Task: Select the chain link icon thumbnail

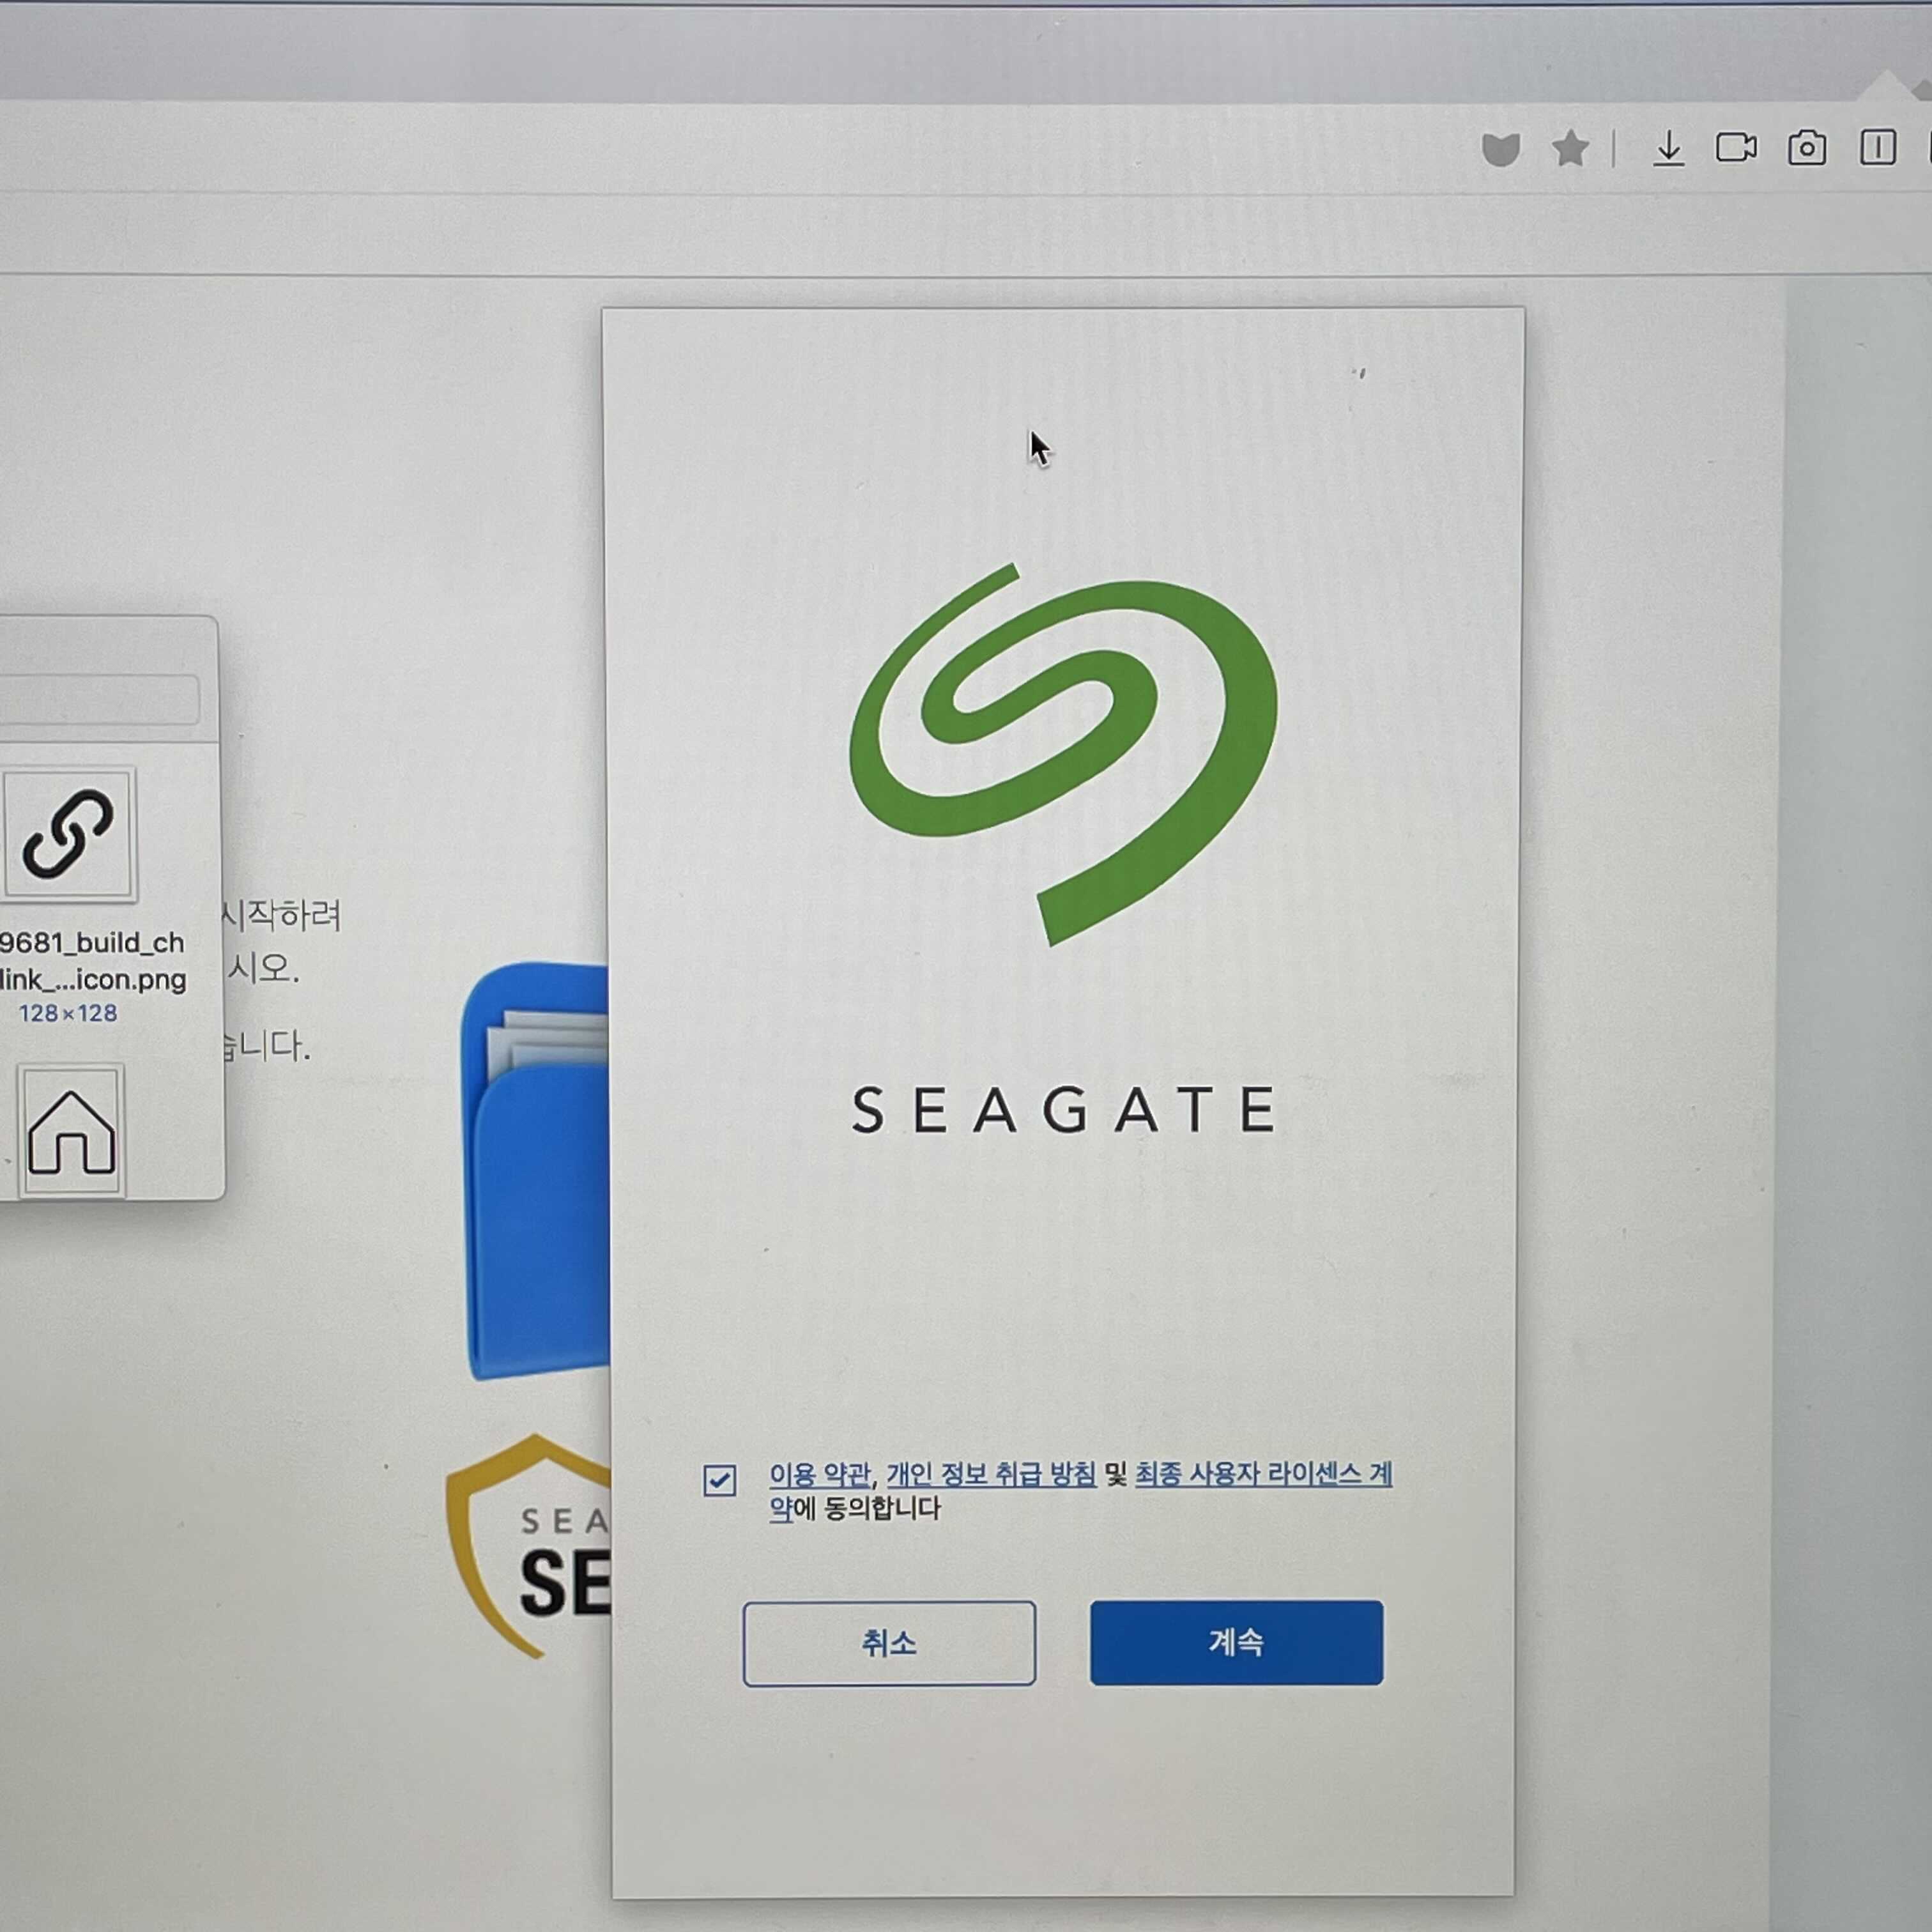Action: click(x=68, y=834)
